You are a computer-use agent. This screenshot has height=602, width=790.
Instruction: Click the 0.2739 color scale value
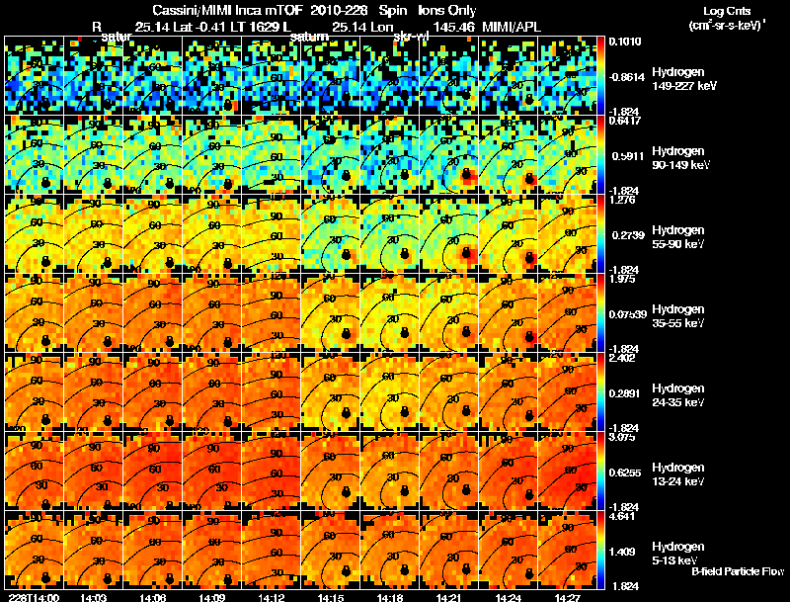(627, 235)
